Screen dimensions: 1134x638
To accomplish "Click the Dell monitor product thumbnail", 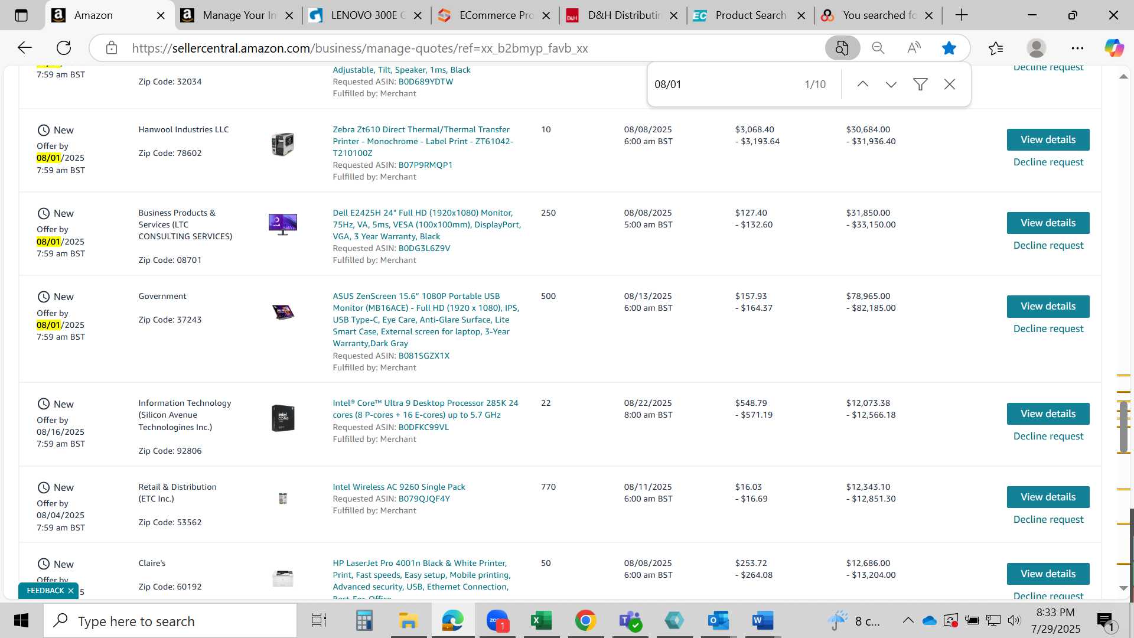I will click(283, 224).
